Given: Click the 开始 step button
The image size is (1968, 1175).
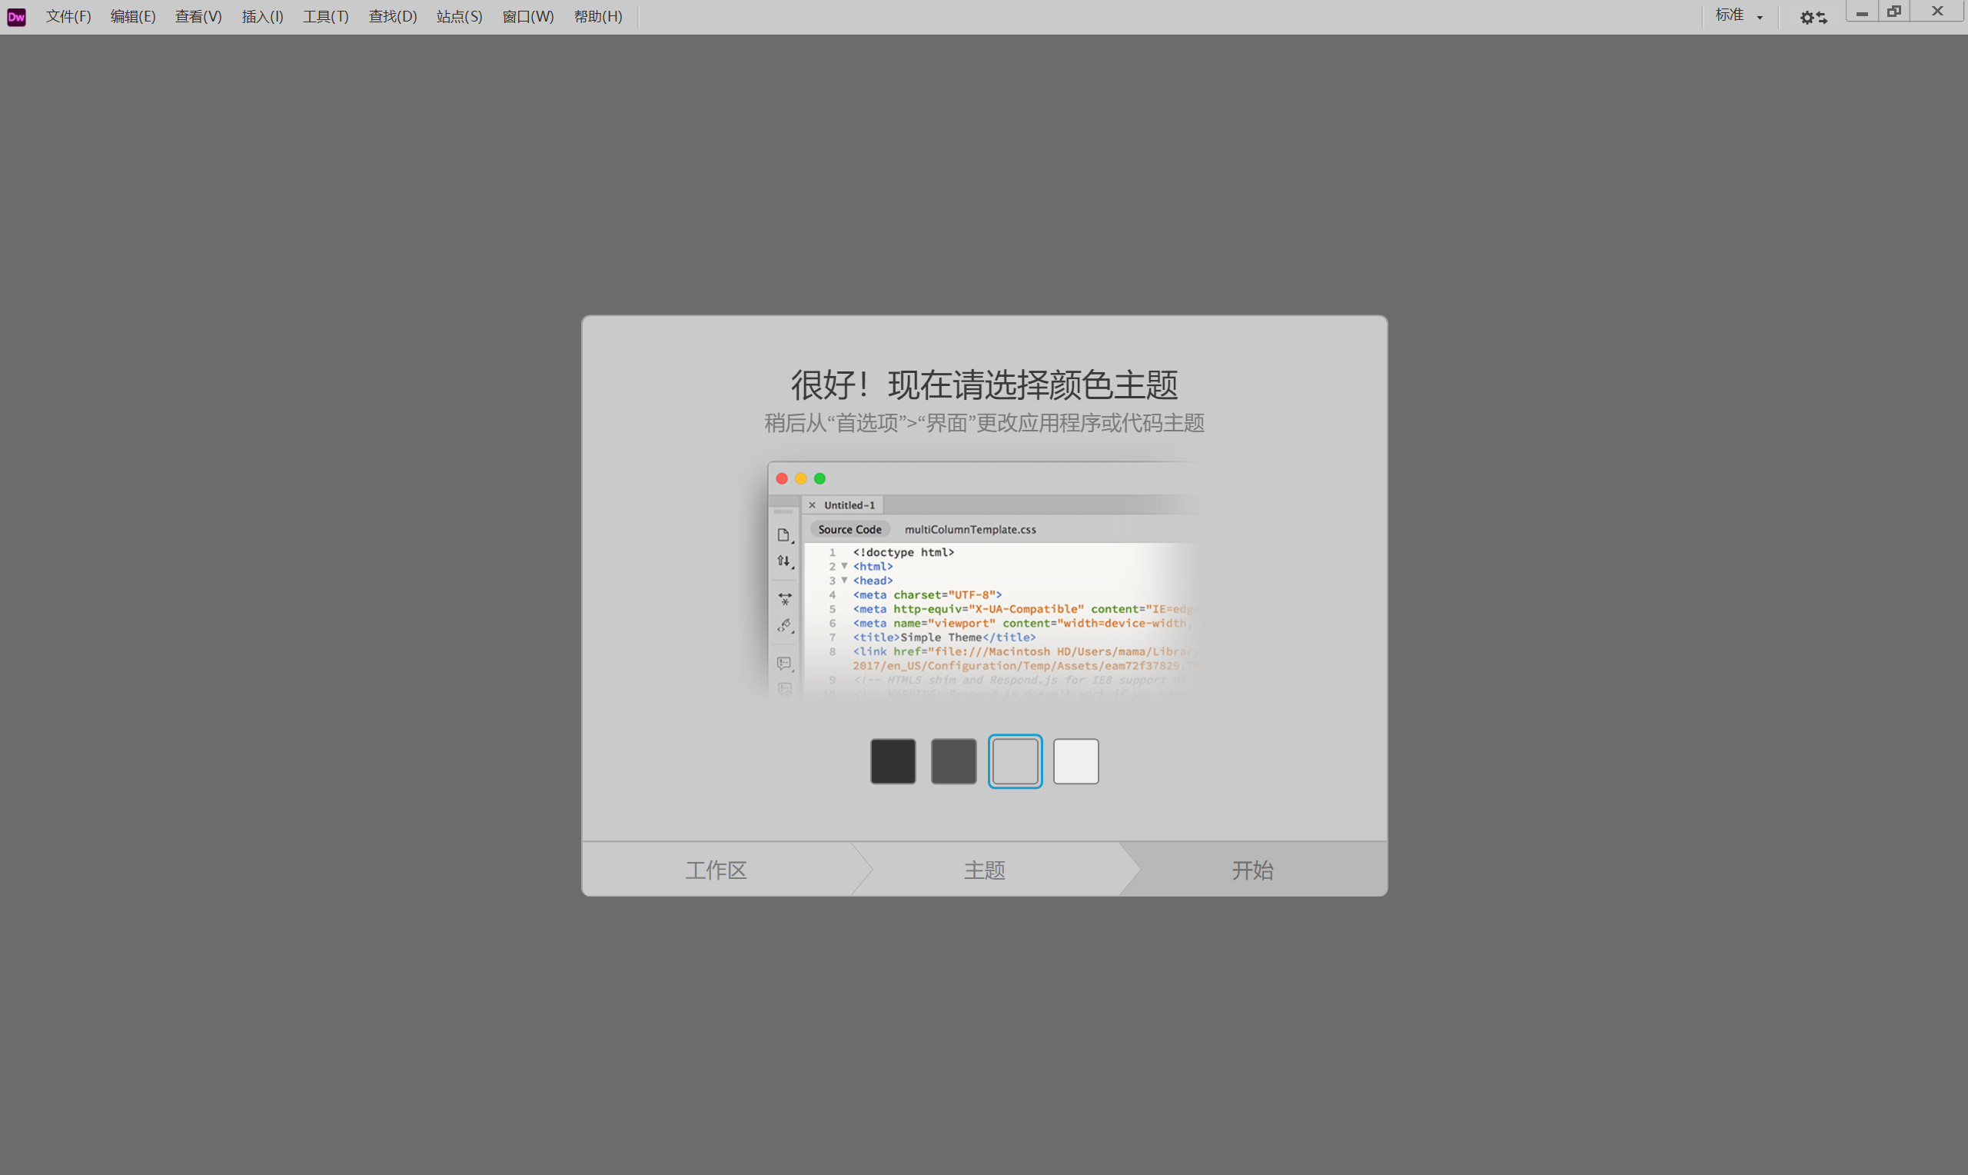Looking at the screenshot, I should (1251, 869).
